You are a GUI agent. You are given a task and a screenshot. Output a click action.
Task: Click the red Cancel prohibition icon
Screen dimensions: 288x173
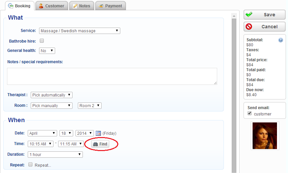[249, 27]
